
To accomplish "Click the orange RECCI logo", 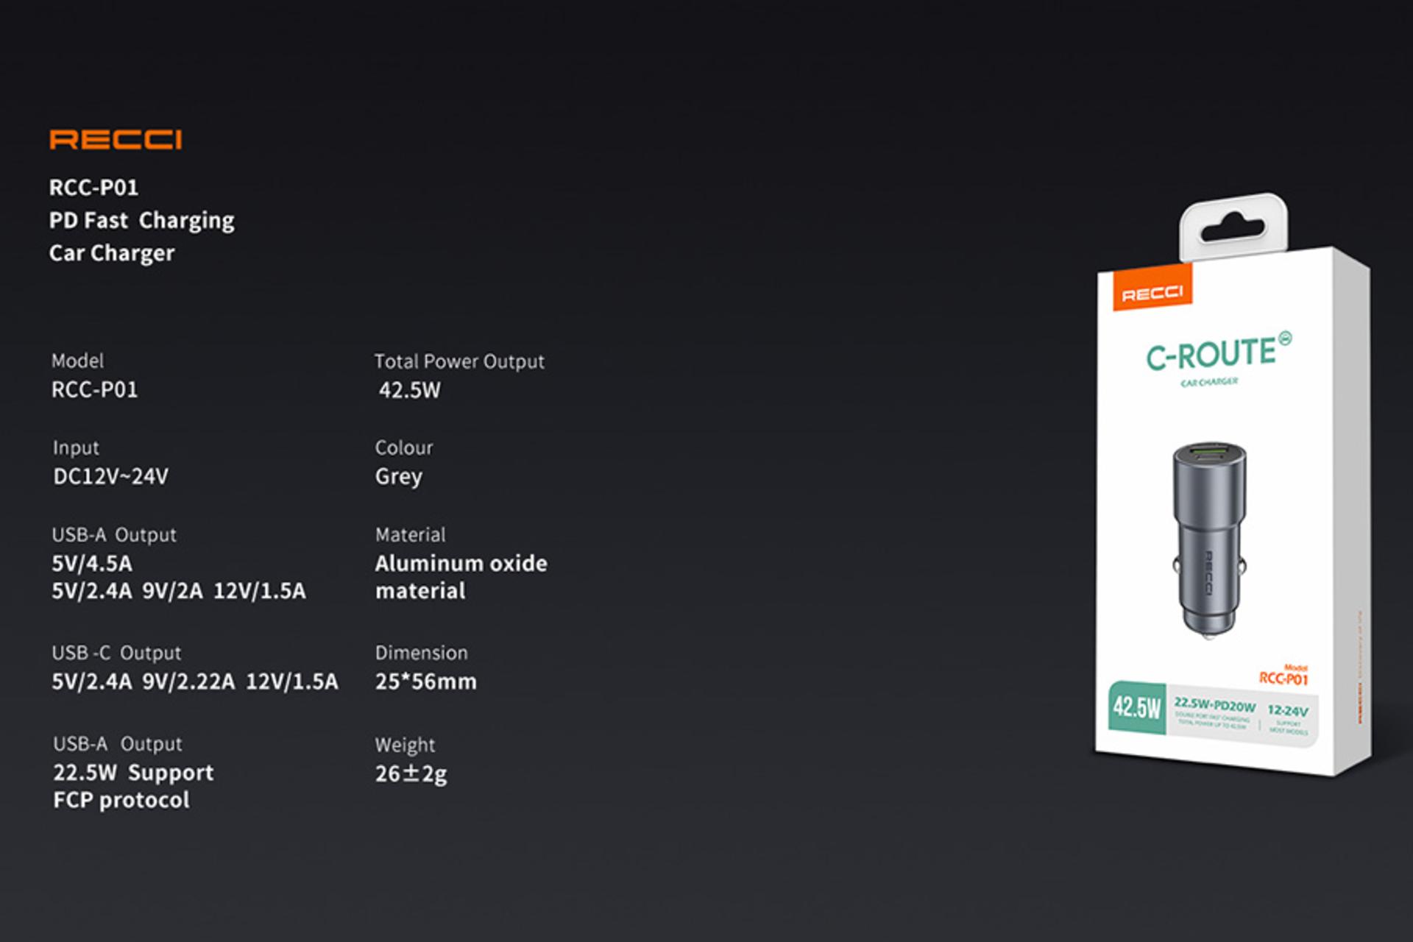I will [x=116, y=140].
